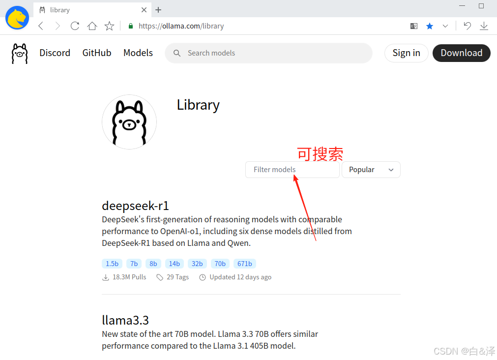This screenshot has width=497, height=360.
Task: Click the Library heading text
Action: point(198,105)
